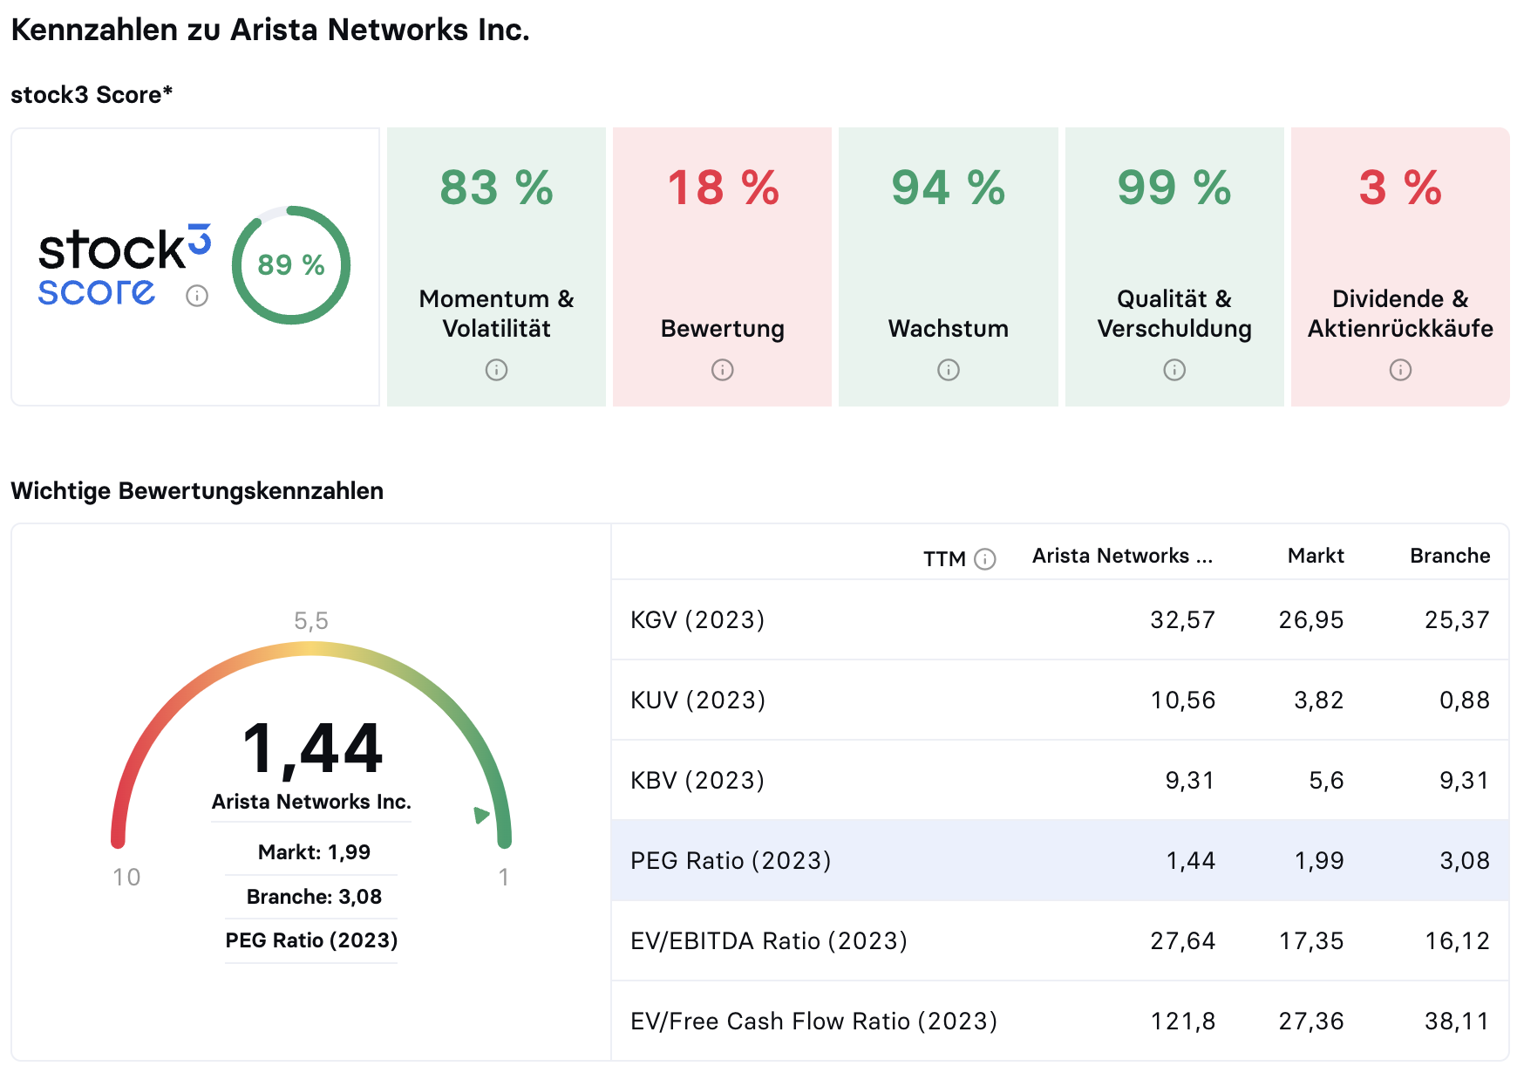The height and width of the screenshot is (1073, 1517).
Task: Select the Qualität & Verschuldung 99 % card
Action: pyautogui.click(x=1174, y=267)
